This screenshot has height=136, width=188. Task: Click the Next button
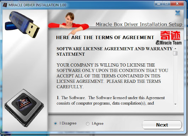(162, 125)
